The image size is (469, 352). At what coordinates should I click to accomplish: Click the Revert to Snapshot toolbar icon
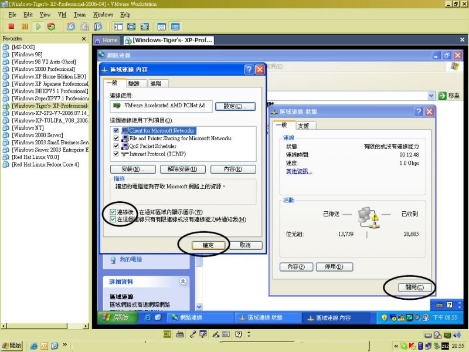[x=84, y=26]
